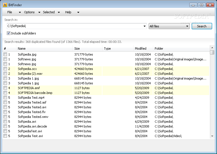Image resolution: width=217 pixels, height=154 pixels.
Task: Click the Search button
Action: [202, 26]
